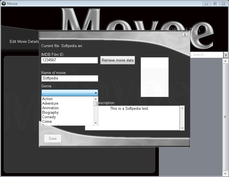The height and width of the screenshot is (177, 229).
Task: Click description box scroll up arrow
Action: pyautogui.click(x=182, y=108)
